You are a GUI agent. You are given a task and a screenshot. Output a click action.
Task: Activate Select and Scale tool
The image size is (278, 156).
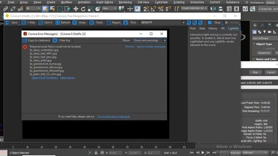pos(90,9)
